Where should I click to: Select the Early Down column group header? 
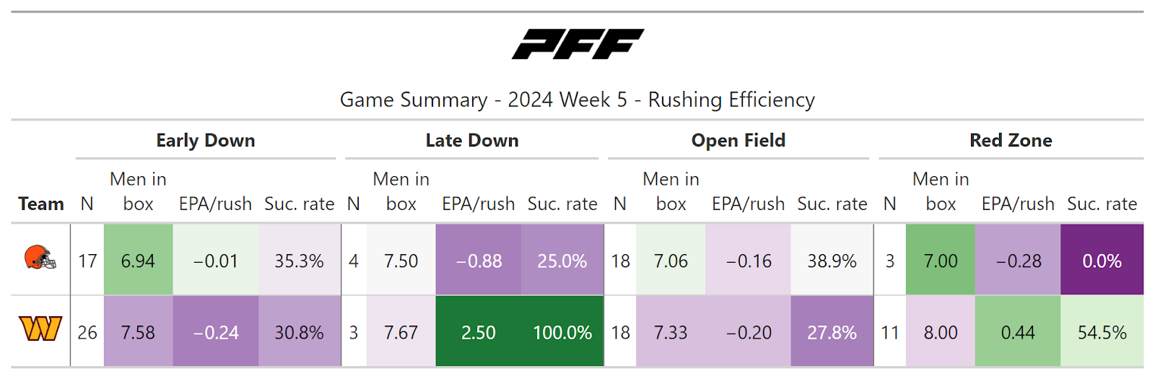click(x=206, y=140)
